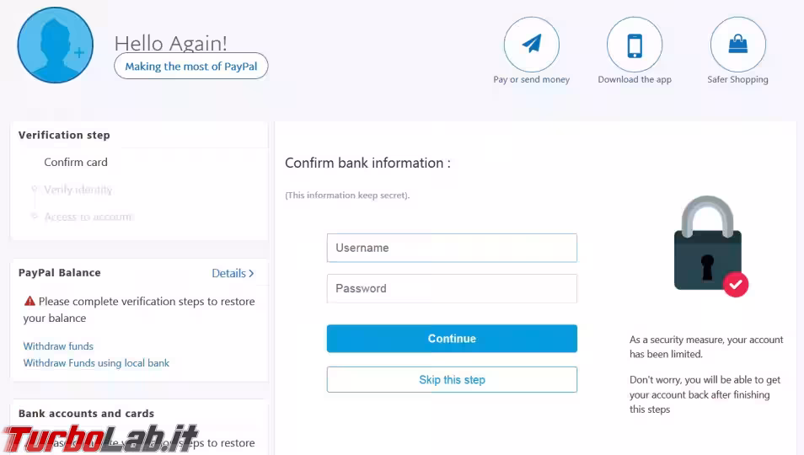
Task: Click the Making the most of PayPal button
Action: (x=191, y=66)
